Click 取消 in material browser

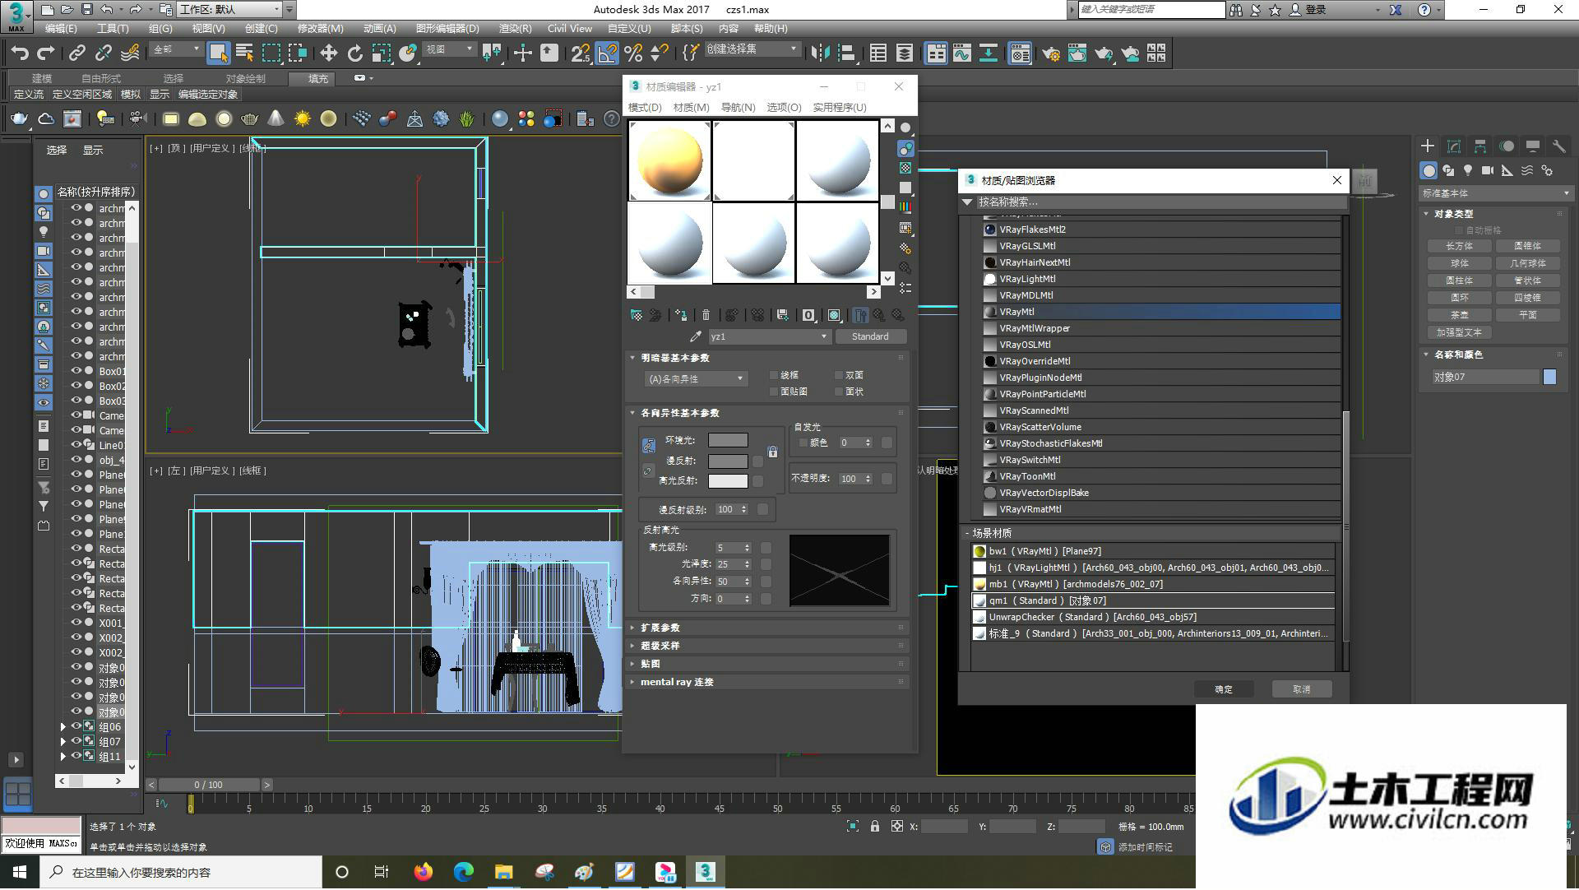1301,689
